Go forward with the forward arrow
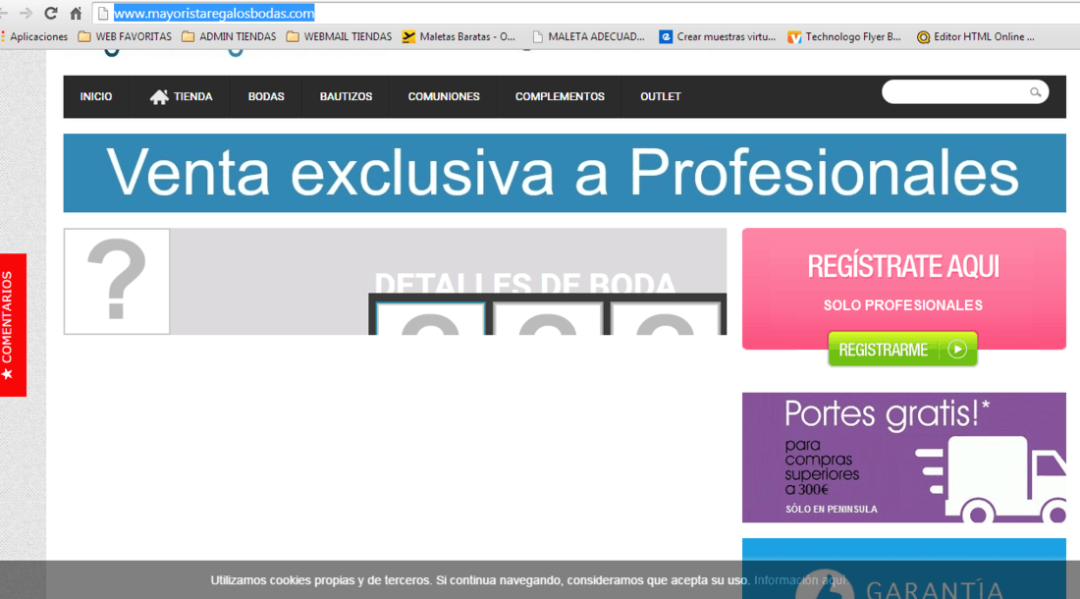 26,13
